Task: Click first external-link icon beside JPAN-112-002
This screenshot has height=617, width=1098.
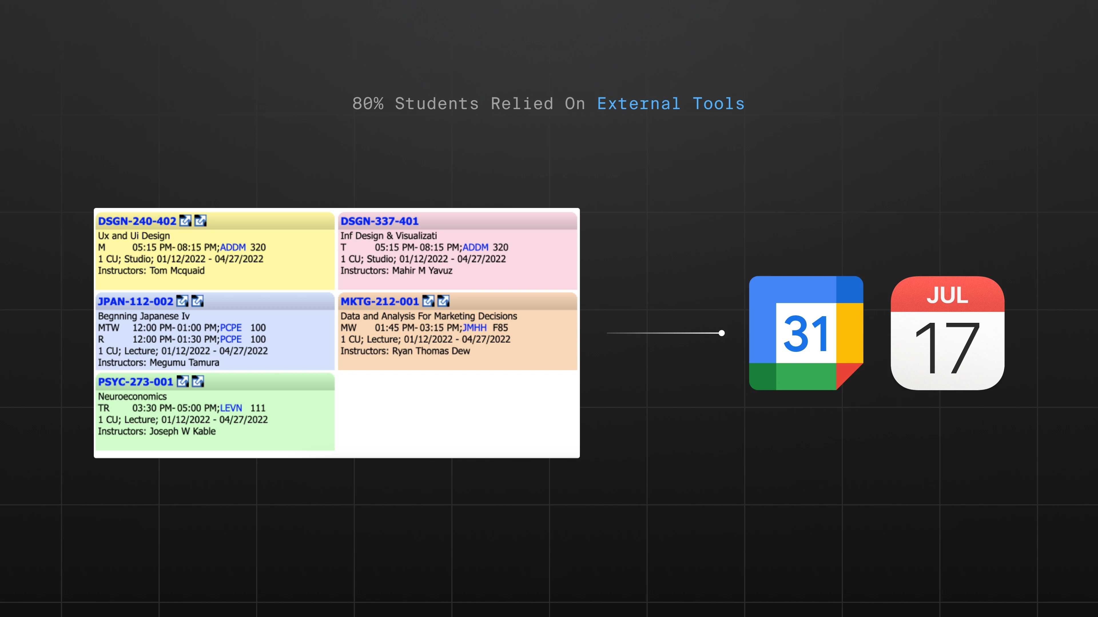Action: click(x=182, y=301)
